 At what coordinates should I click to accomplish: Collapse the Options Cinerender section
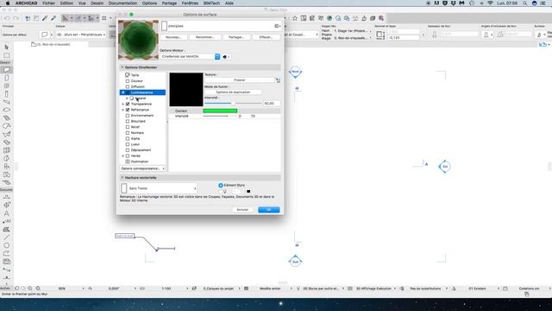click(x=122, y=67)
